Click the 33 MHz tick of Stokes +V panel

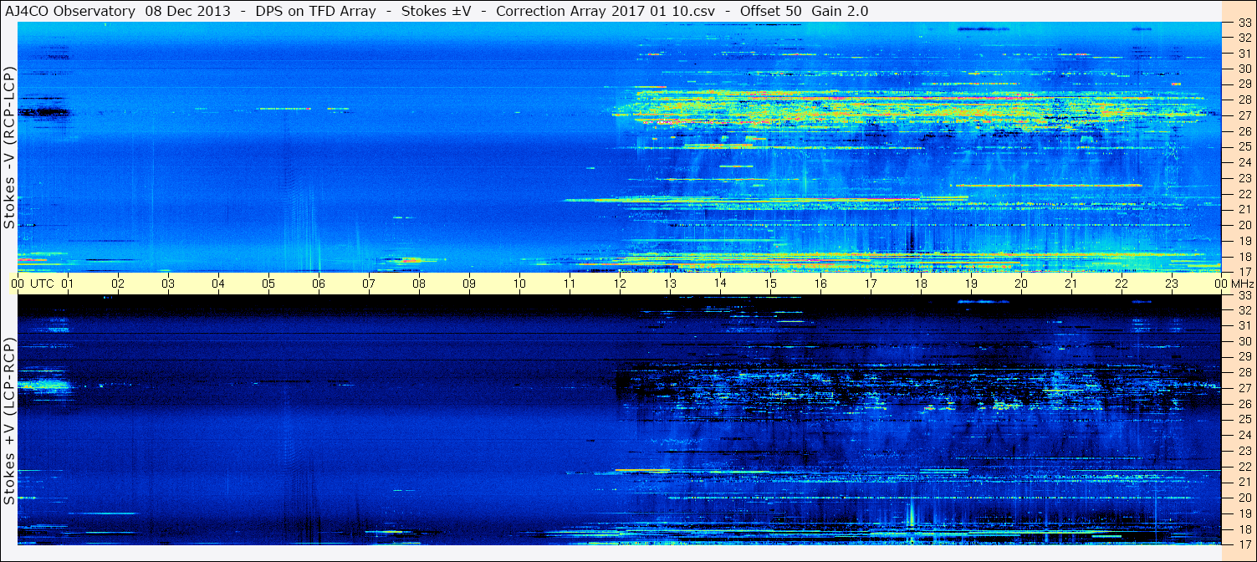pyautogui.click(x=1244, y=295)
